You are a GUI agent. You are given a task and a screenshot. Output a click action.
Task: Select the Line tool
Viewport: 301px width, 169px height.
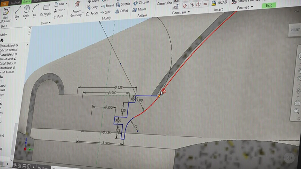coord(17,12)
